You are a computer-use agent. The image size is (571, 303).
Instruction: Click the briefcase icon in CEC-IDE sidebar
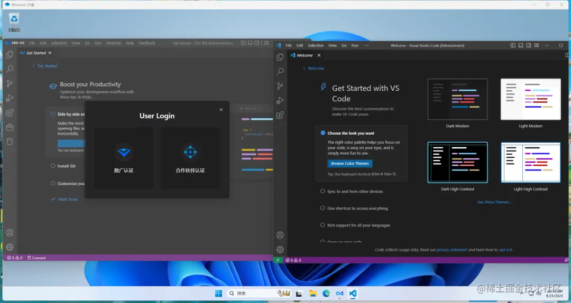(x=10, y=127)
